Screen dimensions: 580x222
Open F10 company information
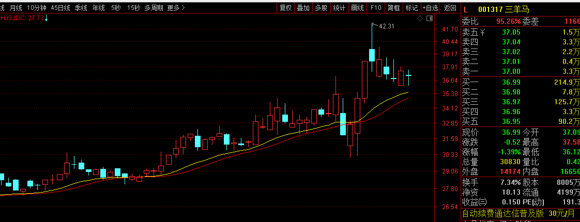click(x=375, y=8)
